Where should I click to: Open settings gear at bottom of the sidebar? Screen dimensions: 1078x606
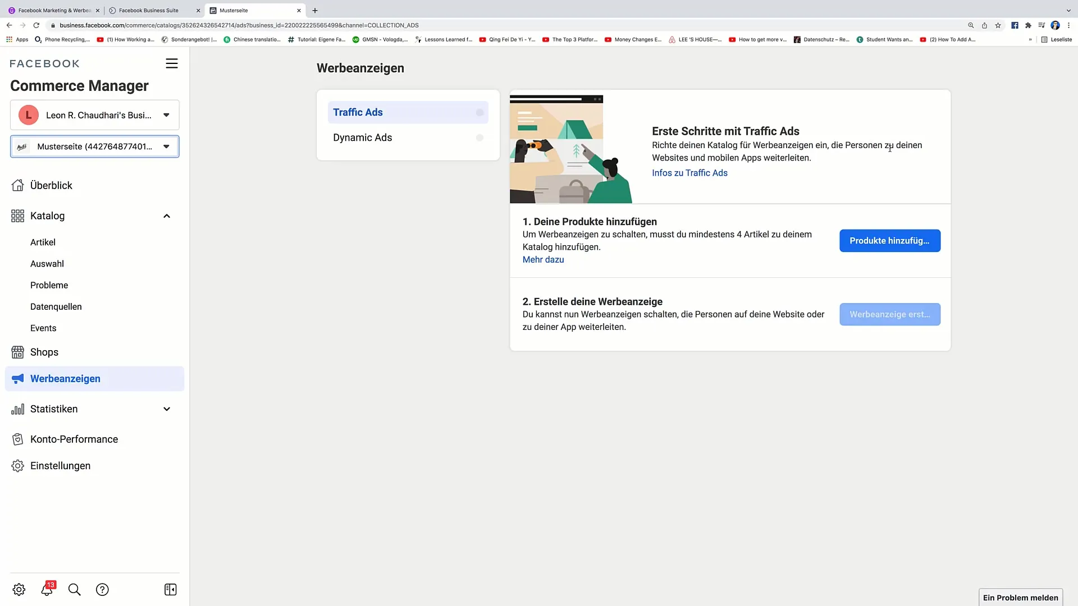(19, 590)
